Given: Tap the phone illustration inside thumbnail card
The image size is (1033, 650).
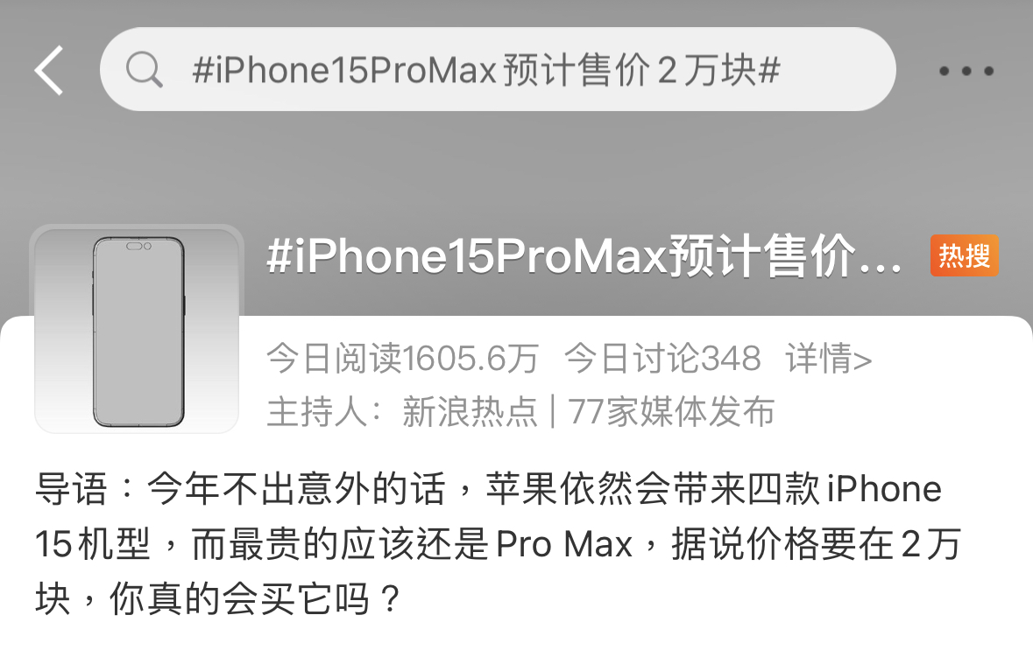Looking at the screenshot, I should point(138,332).
